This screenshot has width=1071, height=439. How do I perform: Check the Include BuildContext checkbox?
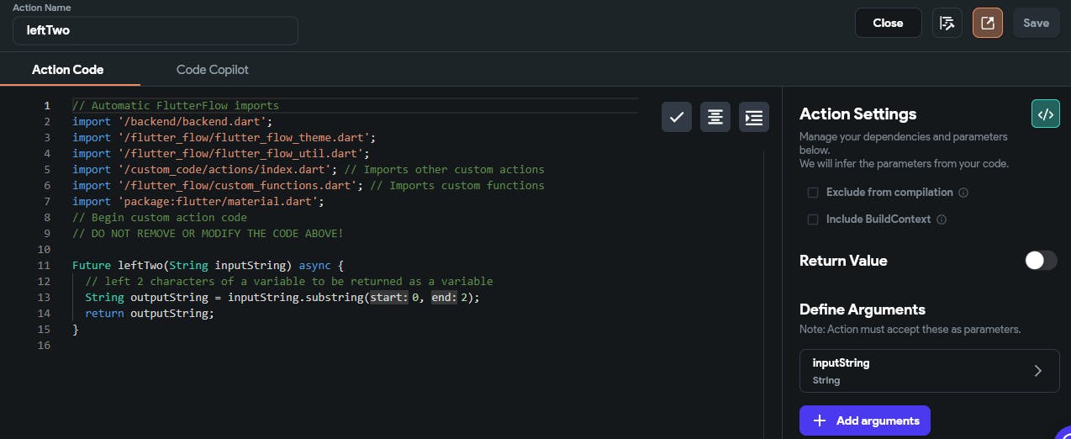(813, 219)
